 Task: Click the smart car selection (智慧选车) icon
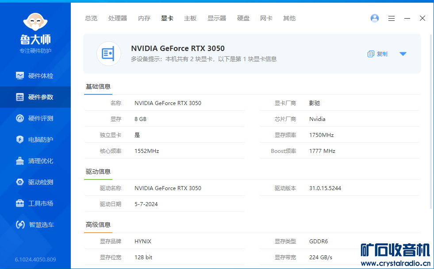point(20,225)
